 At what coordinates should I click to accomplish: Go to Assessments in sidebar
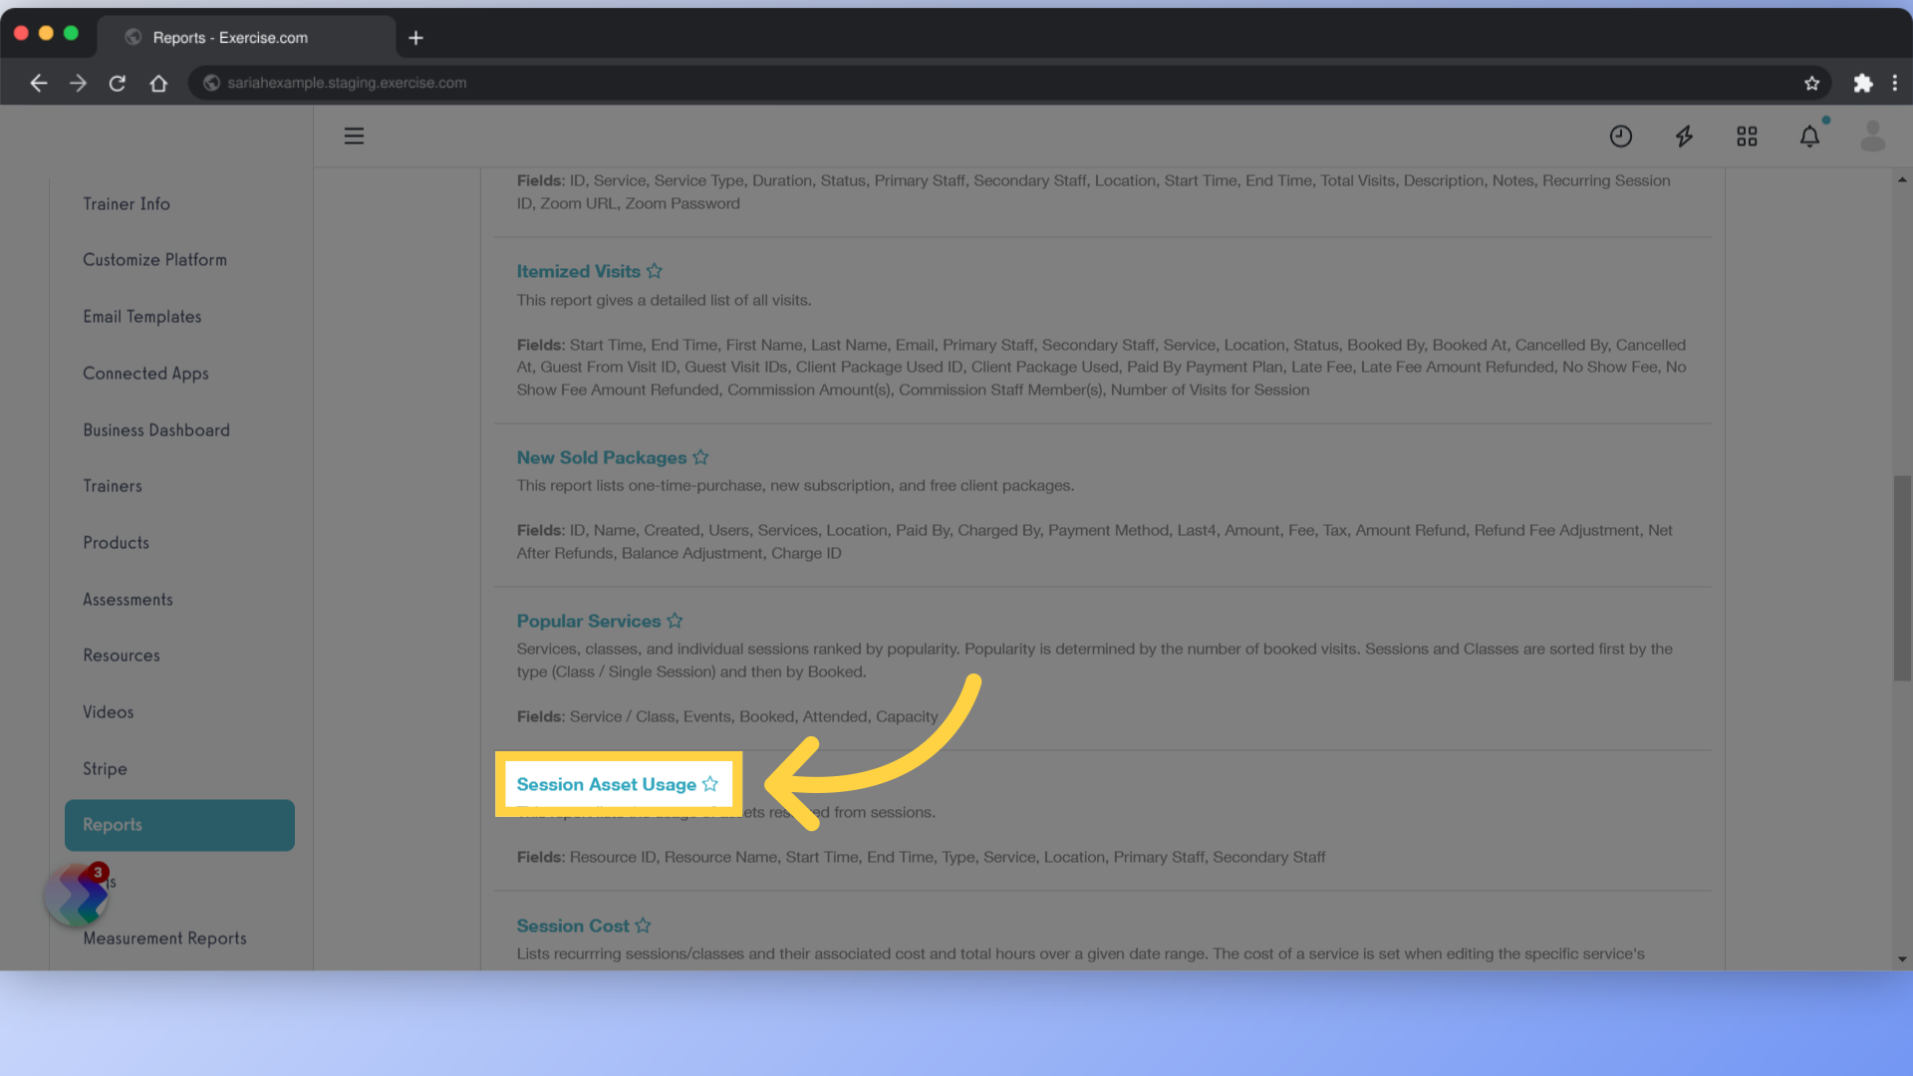point(128,599)
